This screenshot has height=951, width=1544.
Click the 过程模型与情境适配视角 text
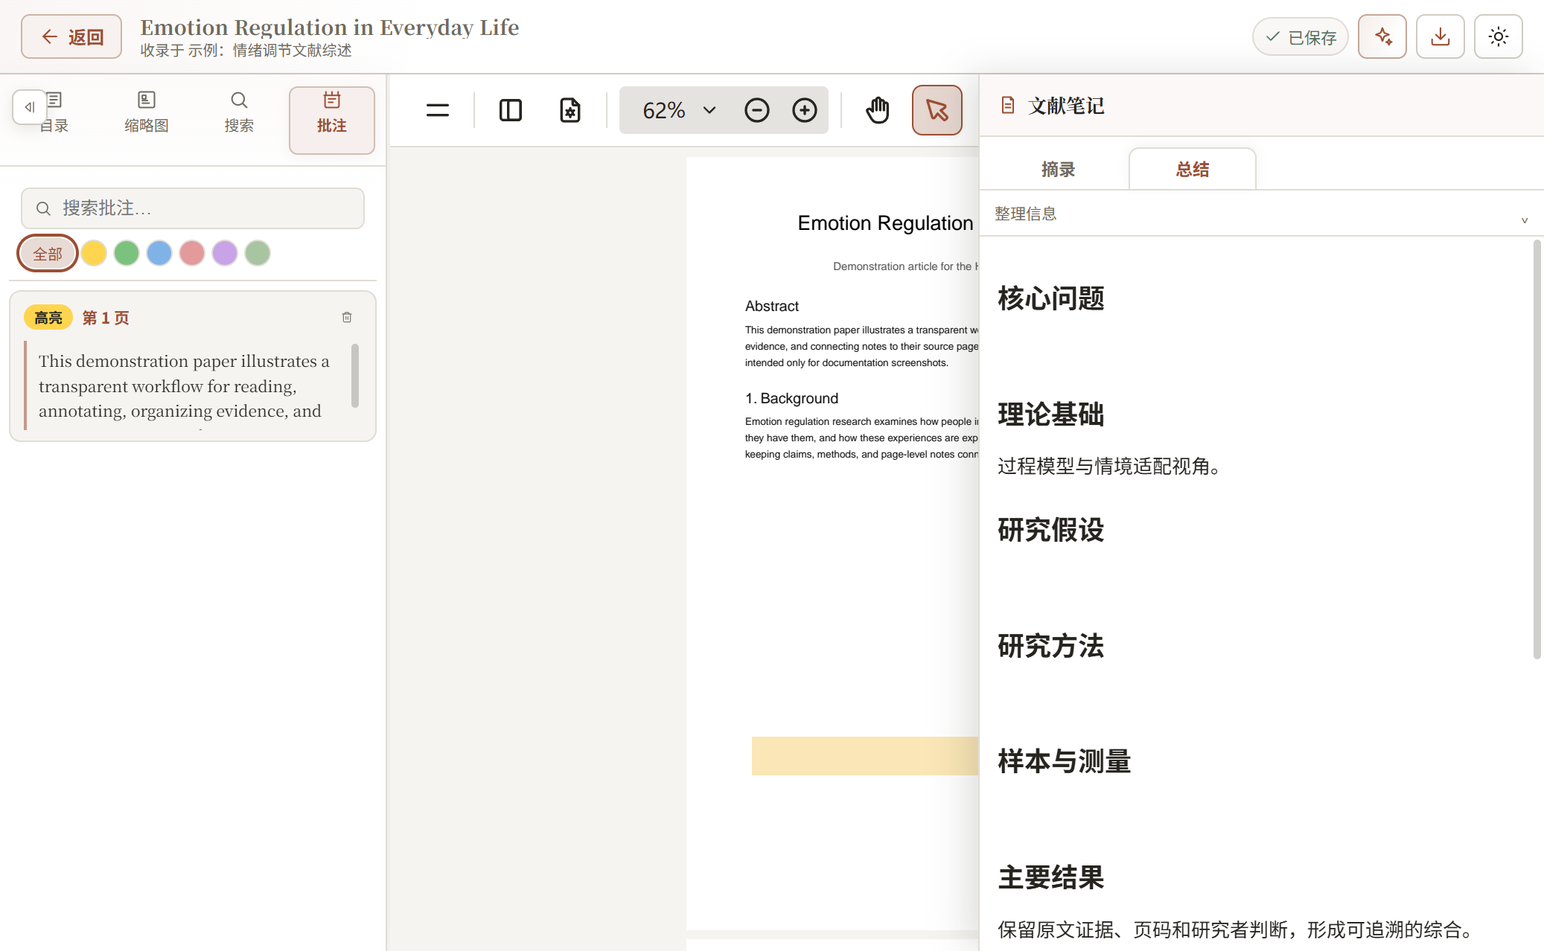(1109, 467)
